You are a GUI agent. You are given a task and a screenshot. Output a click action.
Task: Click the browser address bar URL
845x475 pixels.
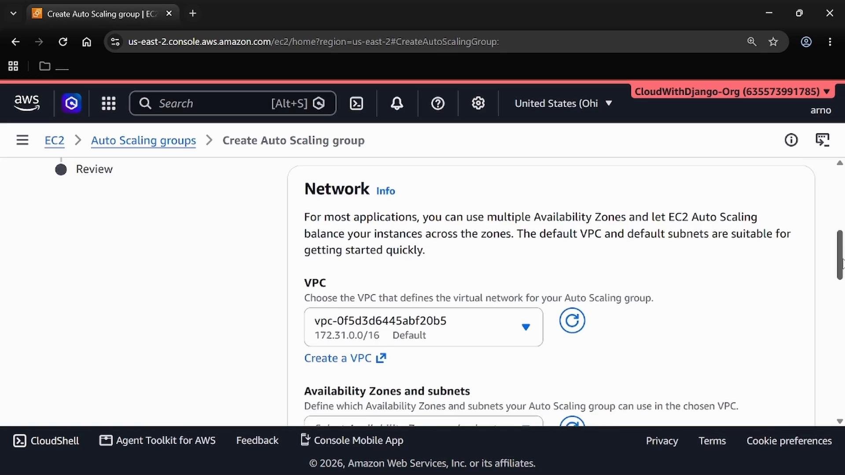[x=313, y=42]
